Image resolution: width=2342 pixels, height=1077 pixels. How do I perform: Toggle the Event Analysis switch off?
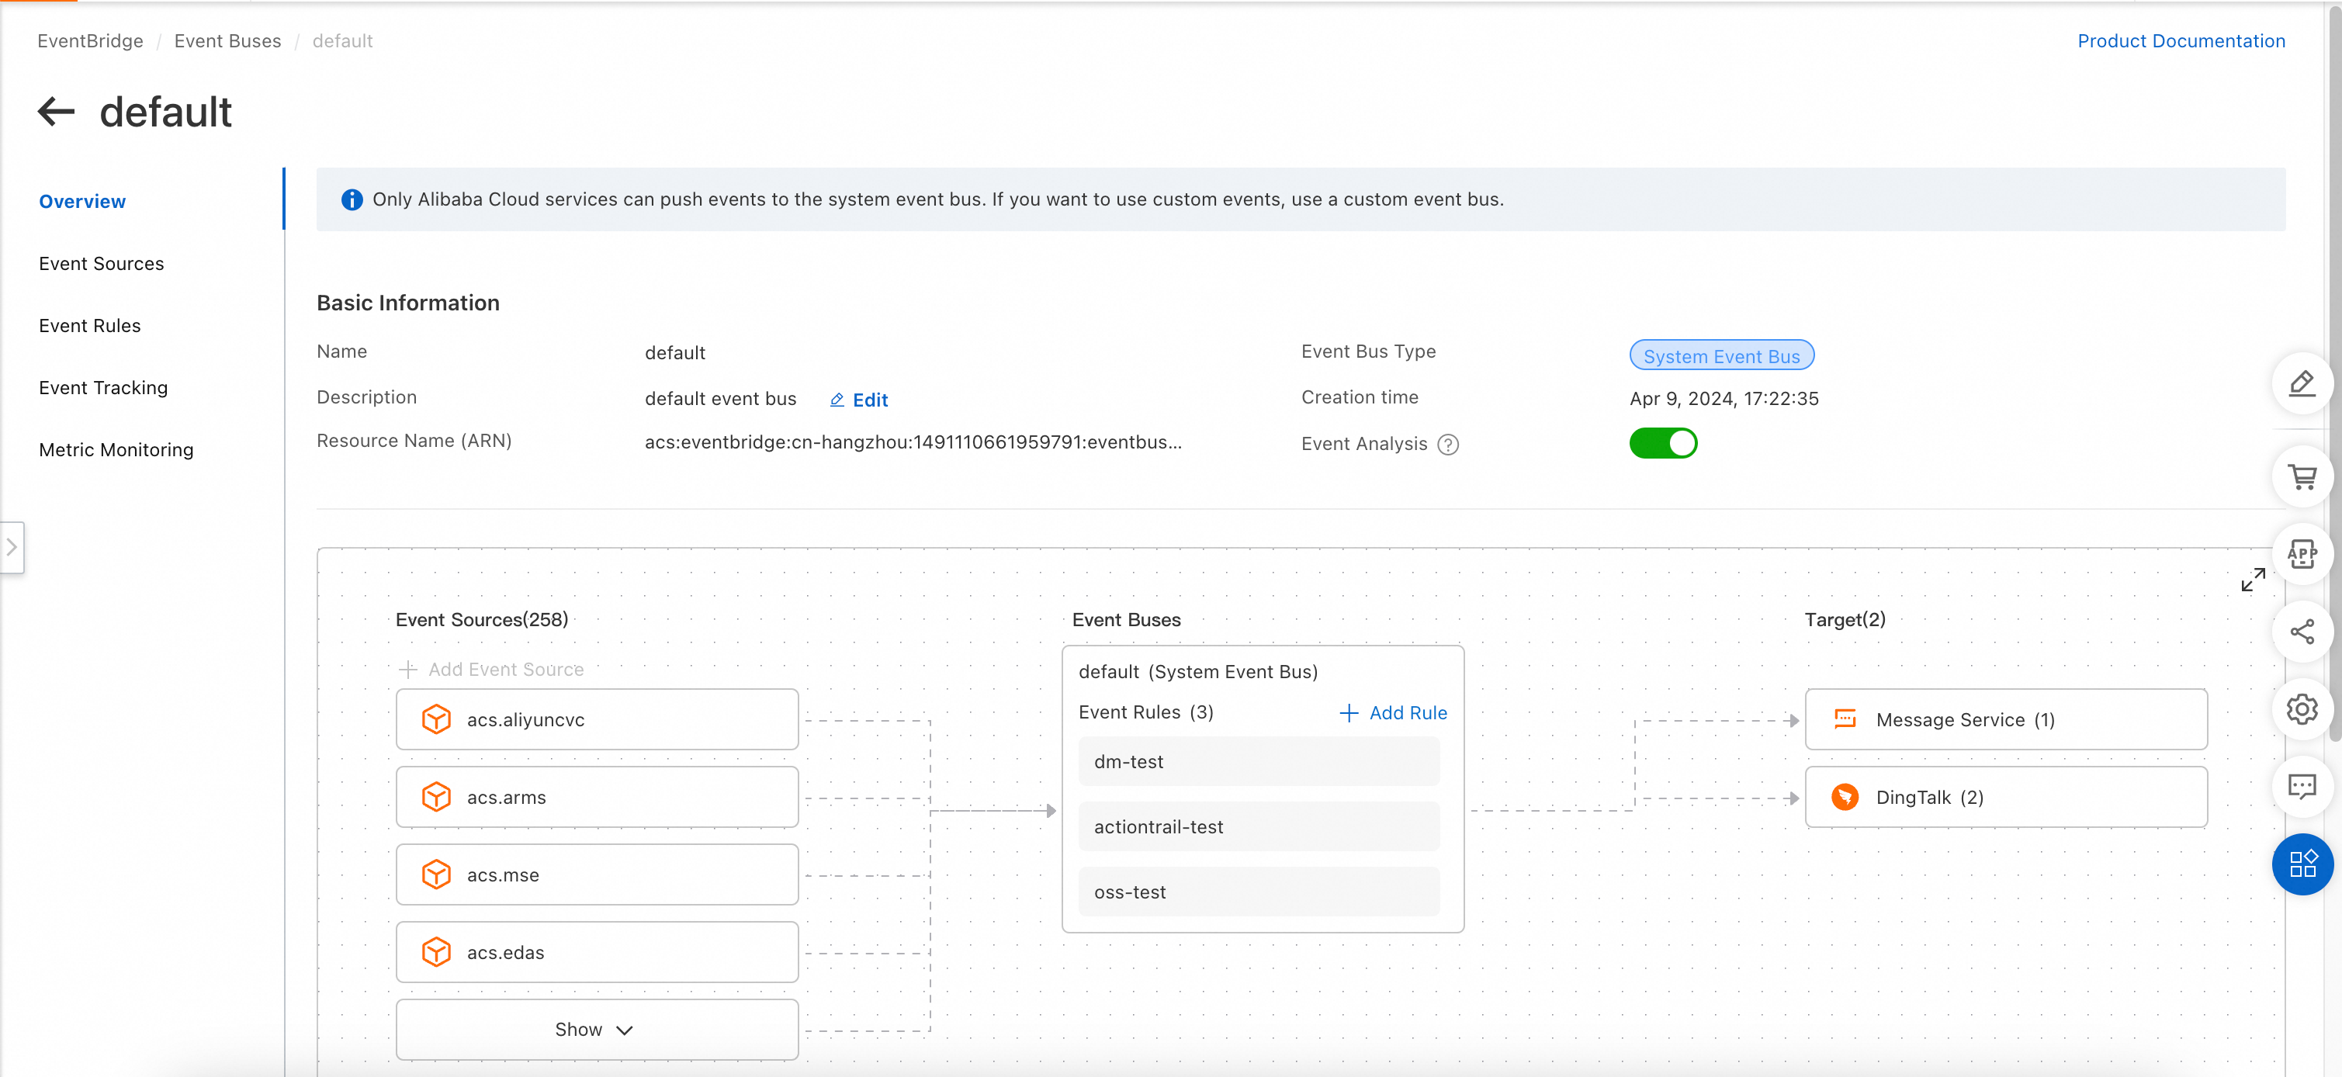point(1662,444)
